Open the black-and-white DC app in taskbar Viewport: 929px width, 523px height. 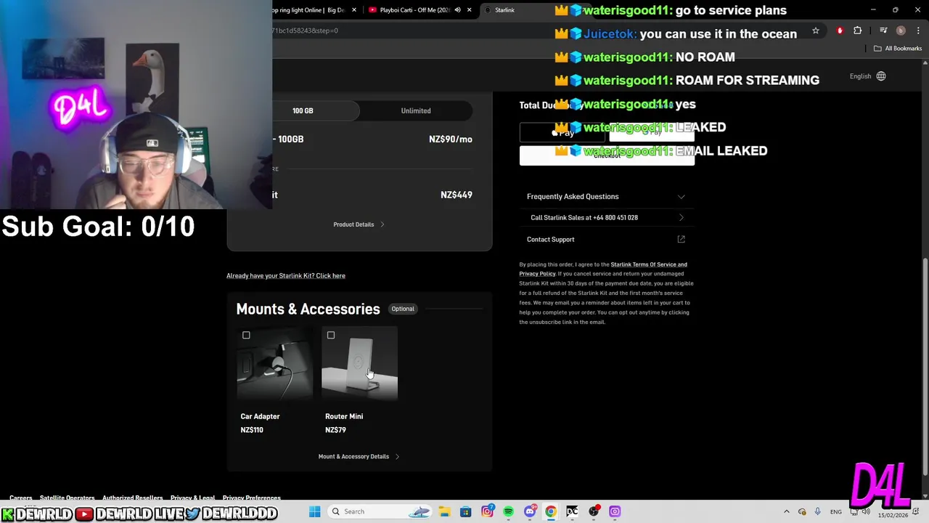click(x=572, y=511)
